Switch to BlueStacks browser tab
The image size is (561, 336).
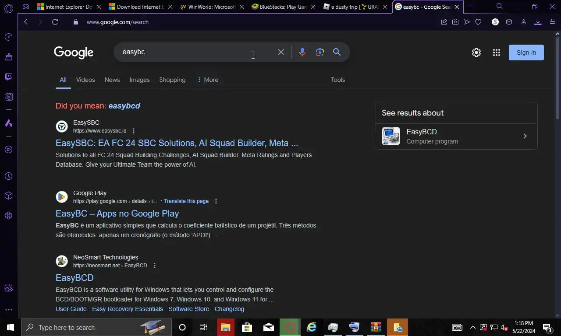(283, 7)
